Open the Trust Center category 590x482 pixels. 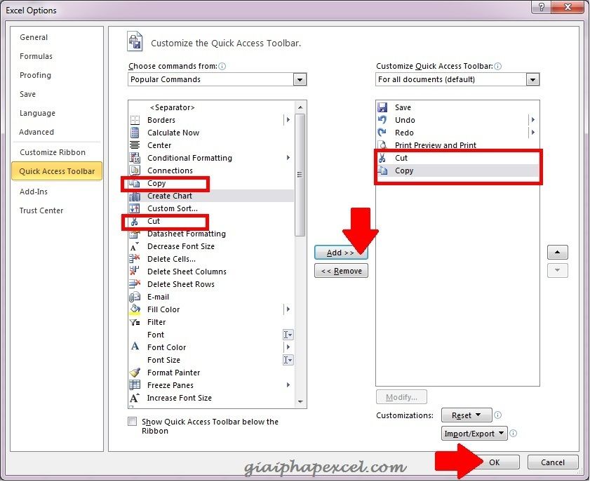41,210
